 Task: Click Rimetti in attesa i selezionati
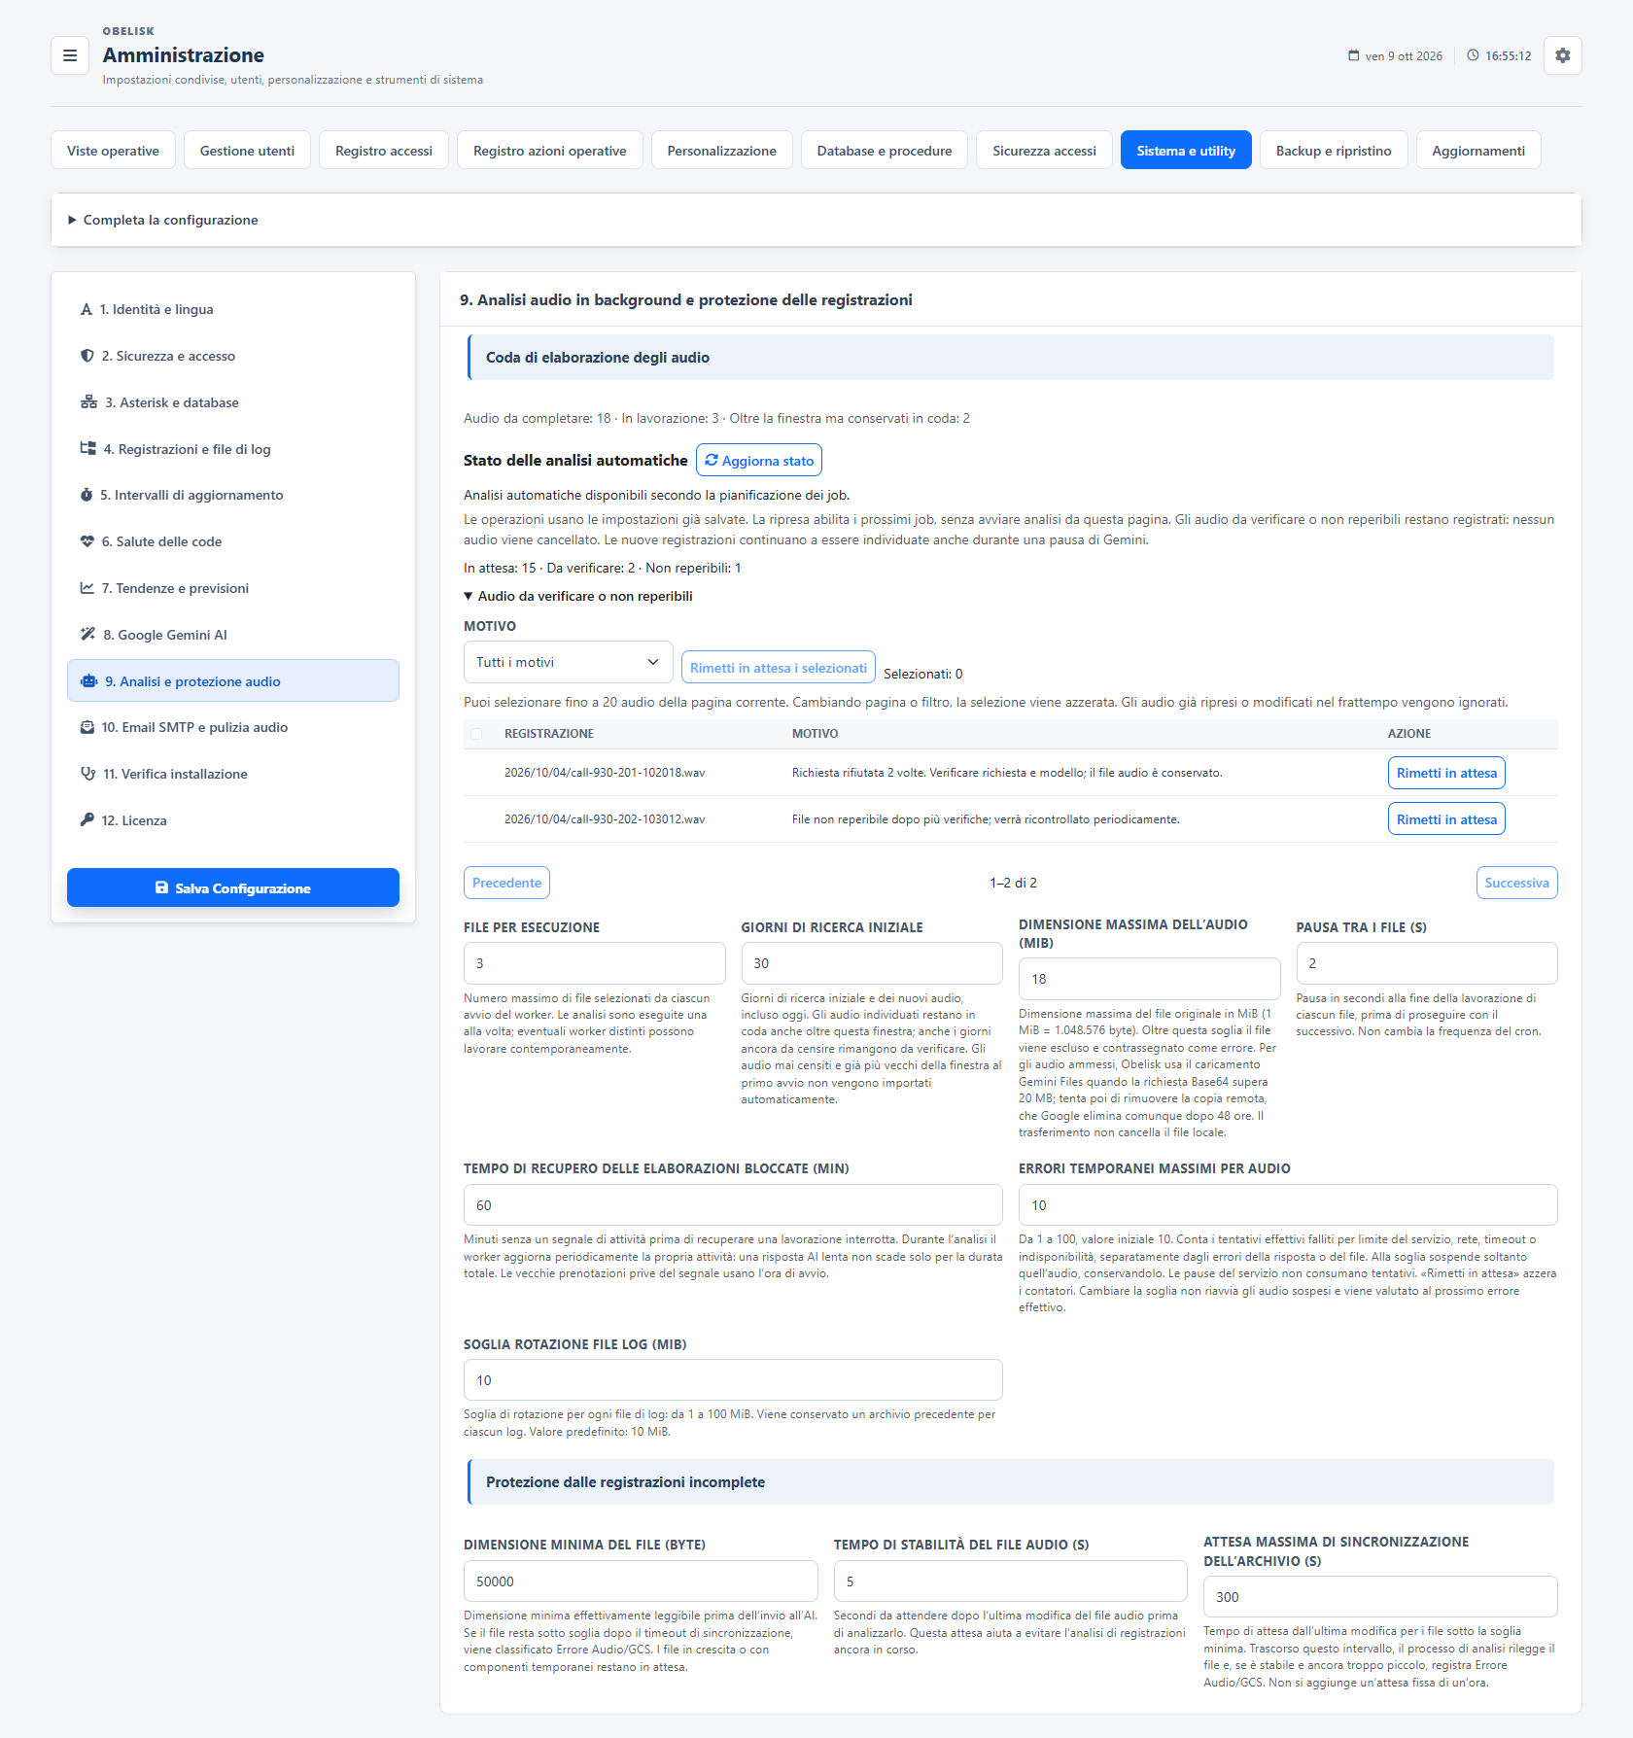click(779, 668)
